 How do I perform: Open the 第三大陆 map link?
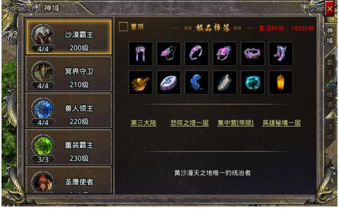point(143,123)
